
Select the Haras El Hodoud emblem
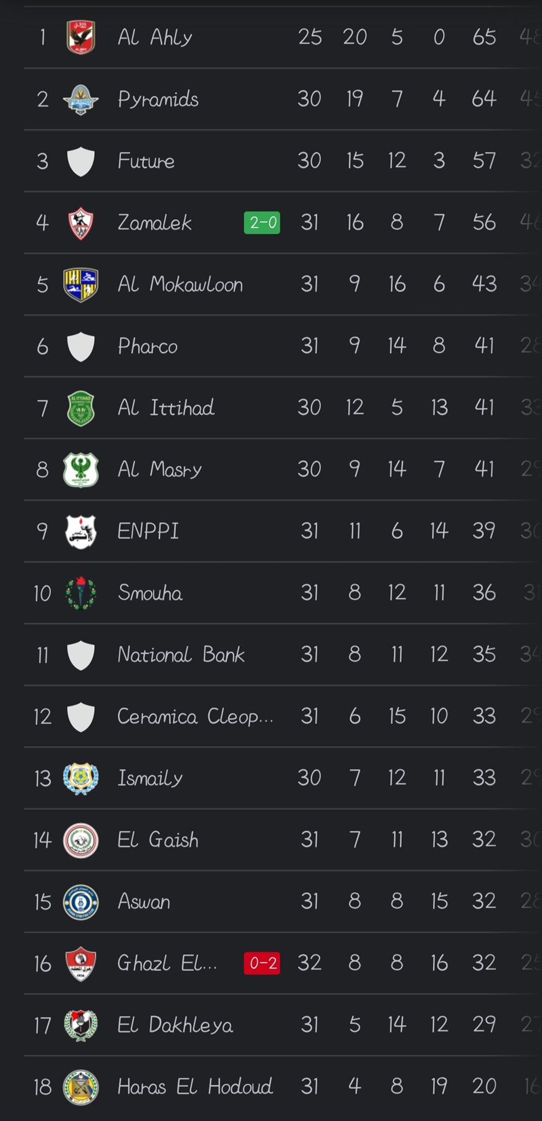click(81, 1087)
